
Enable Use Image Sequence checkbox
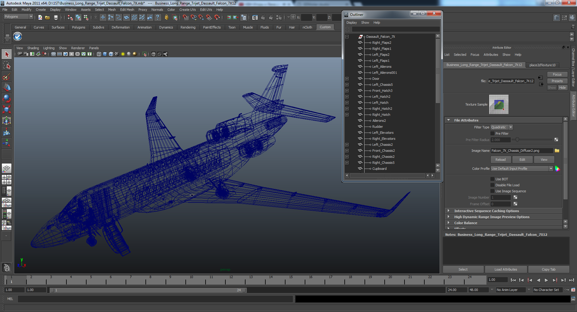click(x=492, y=191)
